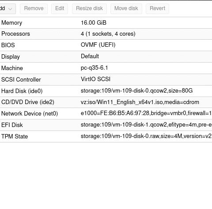Click the Move disk button
Viewport: 212px width, 209px height.
(126, 9)
